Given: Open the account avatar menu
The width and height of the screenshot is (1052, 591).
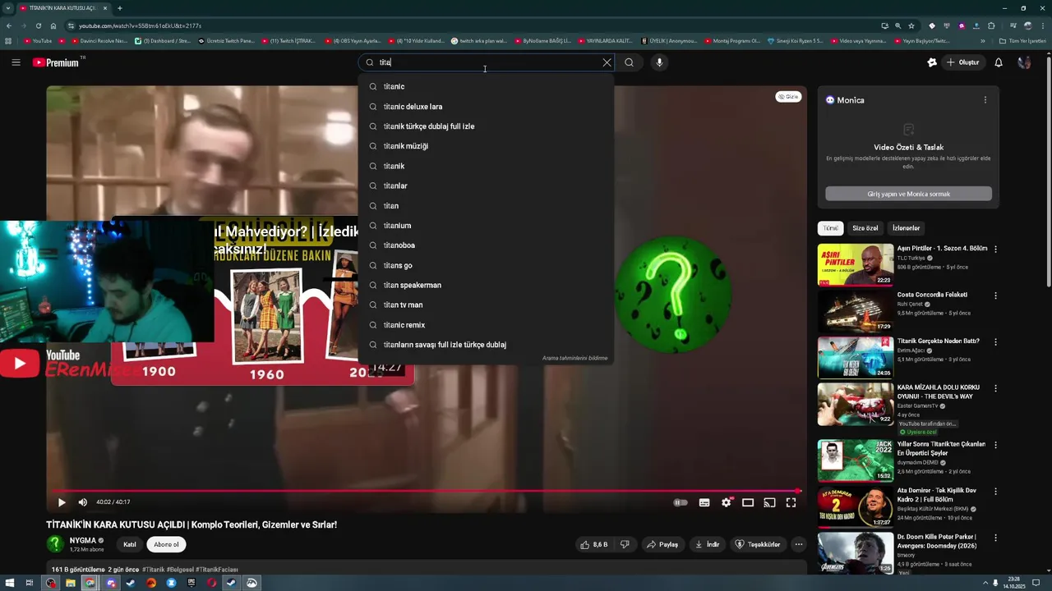Looking at the screenshot, I should (x=1024, y=62).
